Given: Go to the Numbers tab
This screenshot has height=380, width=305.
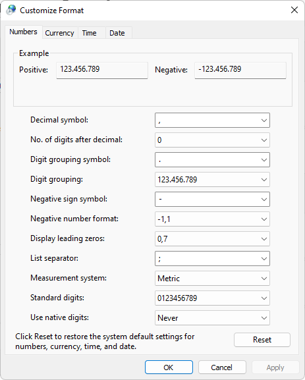Looking at the screenshot, I should 23,32.
